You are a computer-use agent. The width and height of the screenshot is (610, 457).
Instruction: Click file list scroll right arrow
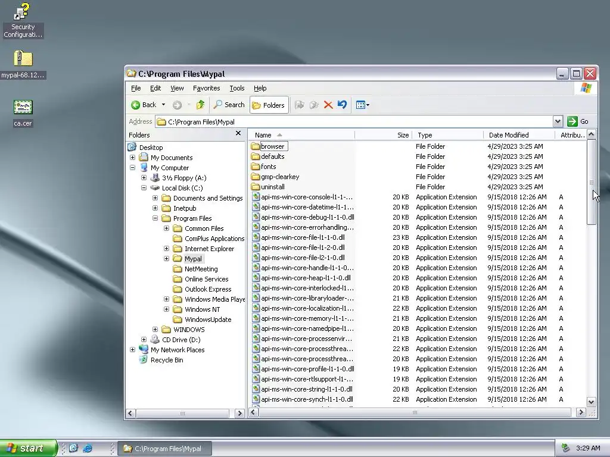click(x=581, y=412)
